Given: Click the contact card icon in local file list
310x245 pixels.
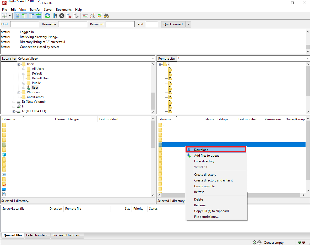Looking at the screenshot, I should pos(4,174).
